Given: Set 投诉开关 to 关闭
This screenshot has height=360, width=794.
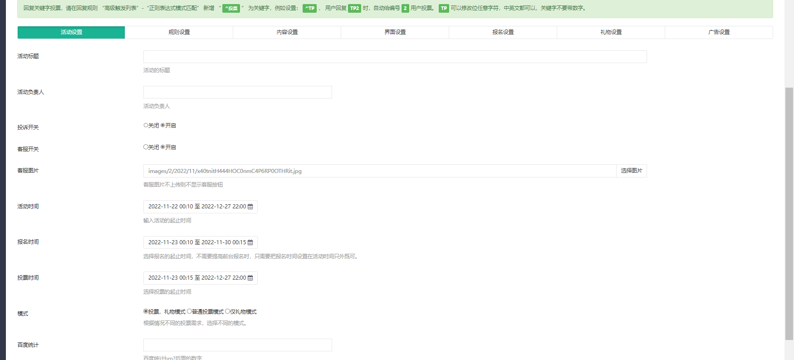Looking at the screenshot, I should [x=146, y=125].
